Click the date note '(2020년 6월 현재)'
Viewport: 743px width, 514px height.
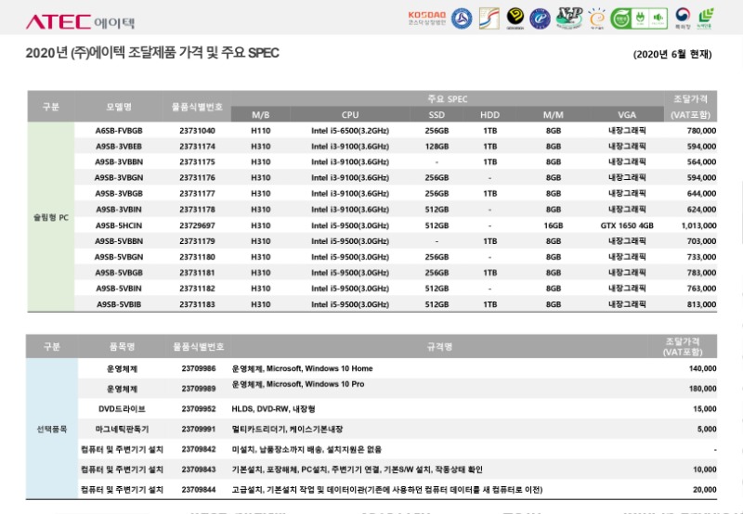click(671, 55)
